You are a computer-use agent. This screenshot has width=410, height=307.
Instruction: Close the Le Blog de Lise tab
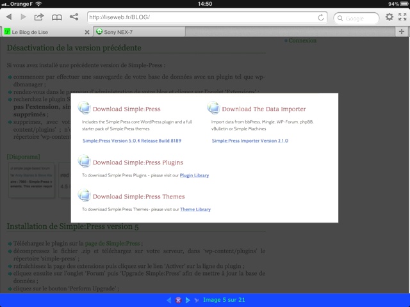pos(87,31)
